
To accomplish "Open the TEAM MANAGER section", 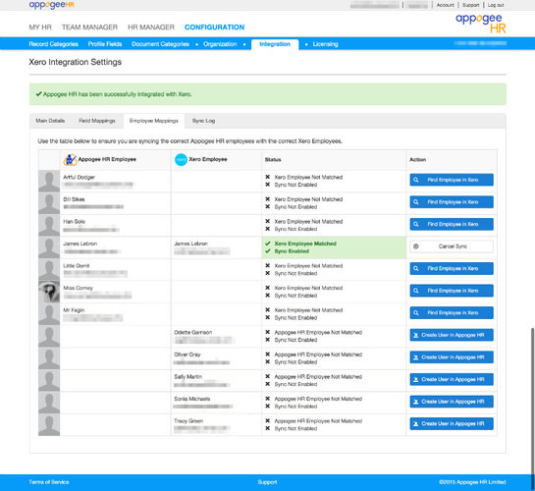I will [x=89, y=27].
